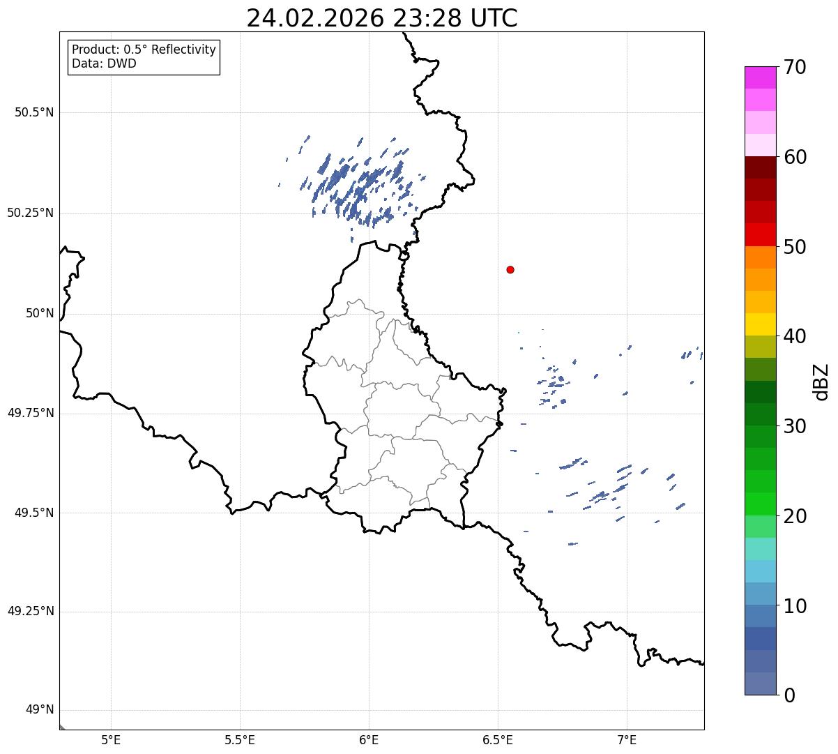Viewport: 838px width, 754px height.
Task: Click the dark maroon color band below 60
Action: (761, 167)
